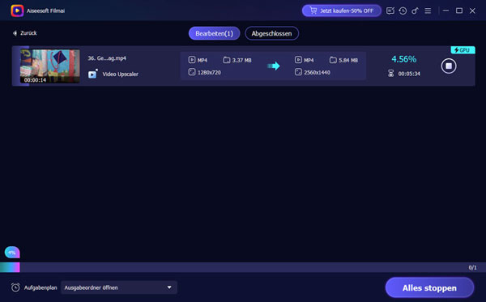Open the history clock icon in the title bar
The image size is (486, 302).
pyautogui.click(x=403, y=11)
